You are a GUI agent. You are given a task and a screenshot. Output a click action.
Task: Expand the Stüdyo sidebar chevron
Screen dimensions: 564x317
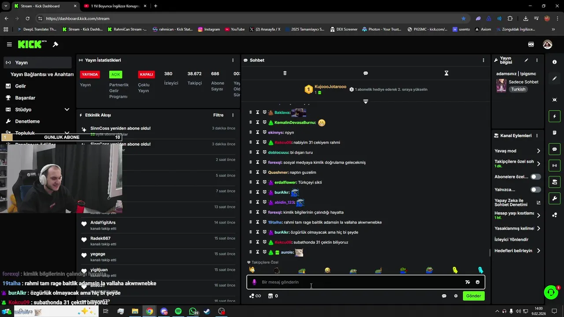[x=67, y=110]
